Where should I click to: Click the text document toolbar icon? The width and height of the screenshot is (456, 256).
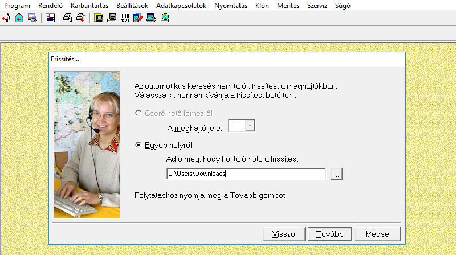pos(50,18)
